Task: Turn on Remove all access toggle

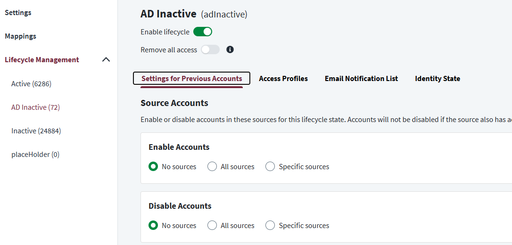Action: click(210, 49)
